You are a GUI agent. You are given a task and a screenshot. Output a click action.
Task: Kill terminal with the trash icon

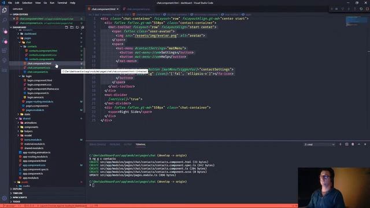click(x=353, y=144)
